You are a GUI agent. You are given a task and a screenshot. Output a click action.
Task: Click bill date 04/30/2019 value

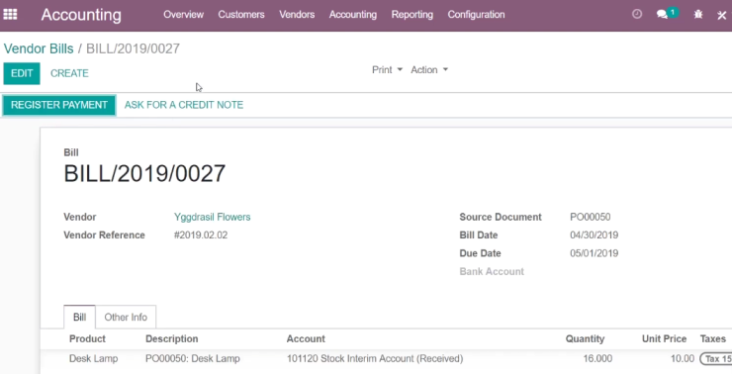click(594, 235)
